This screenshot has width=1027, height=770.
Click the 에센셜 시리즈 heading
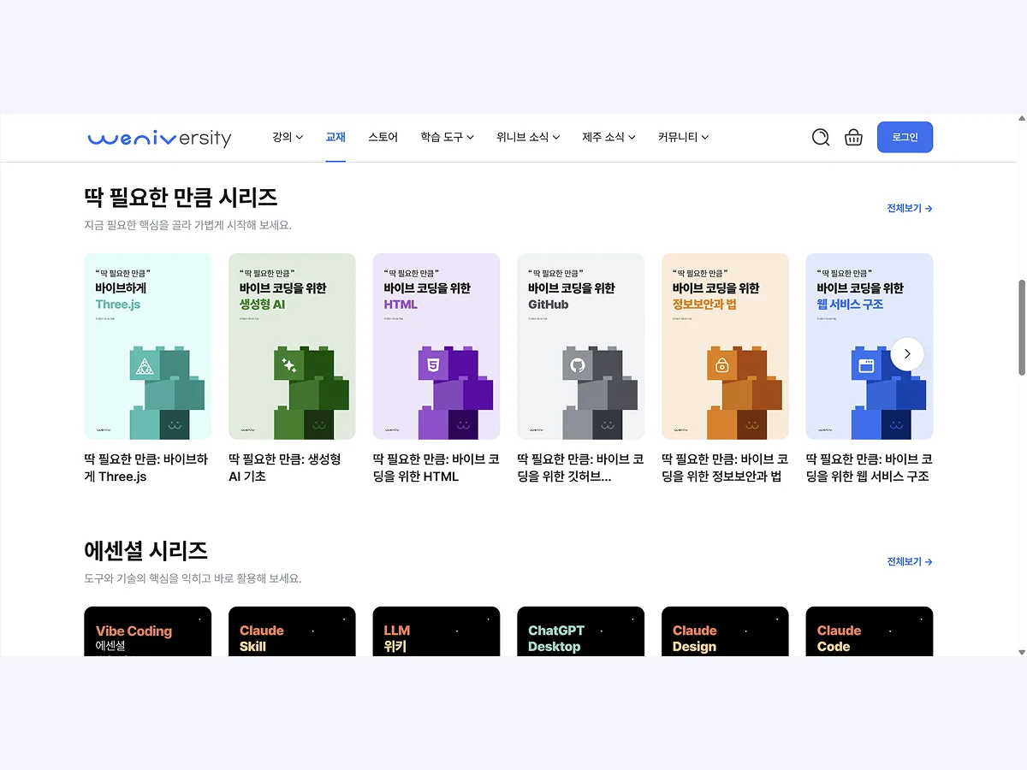(145, 550)
